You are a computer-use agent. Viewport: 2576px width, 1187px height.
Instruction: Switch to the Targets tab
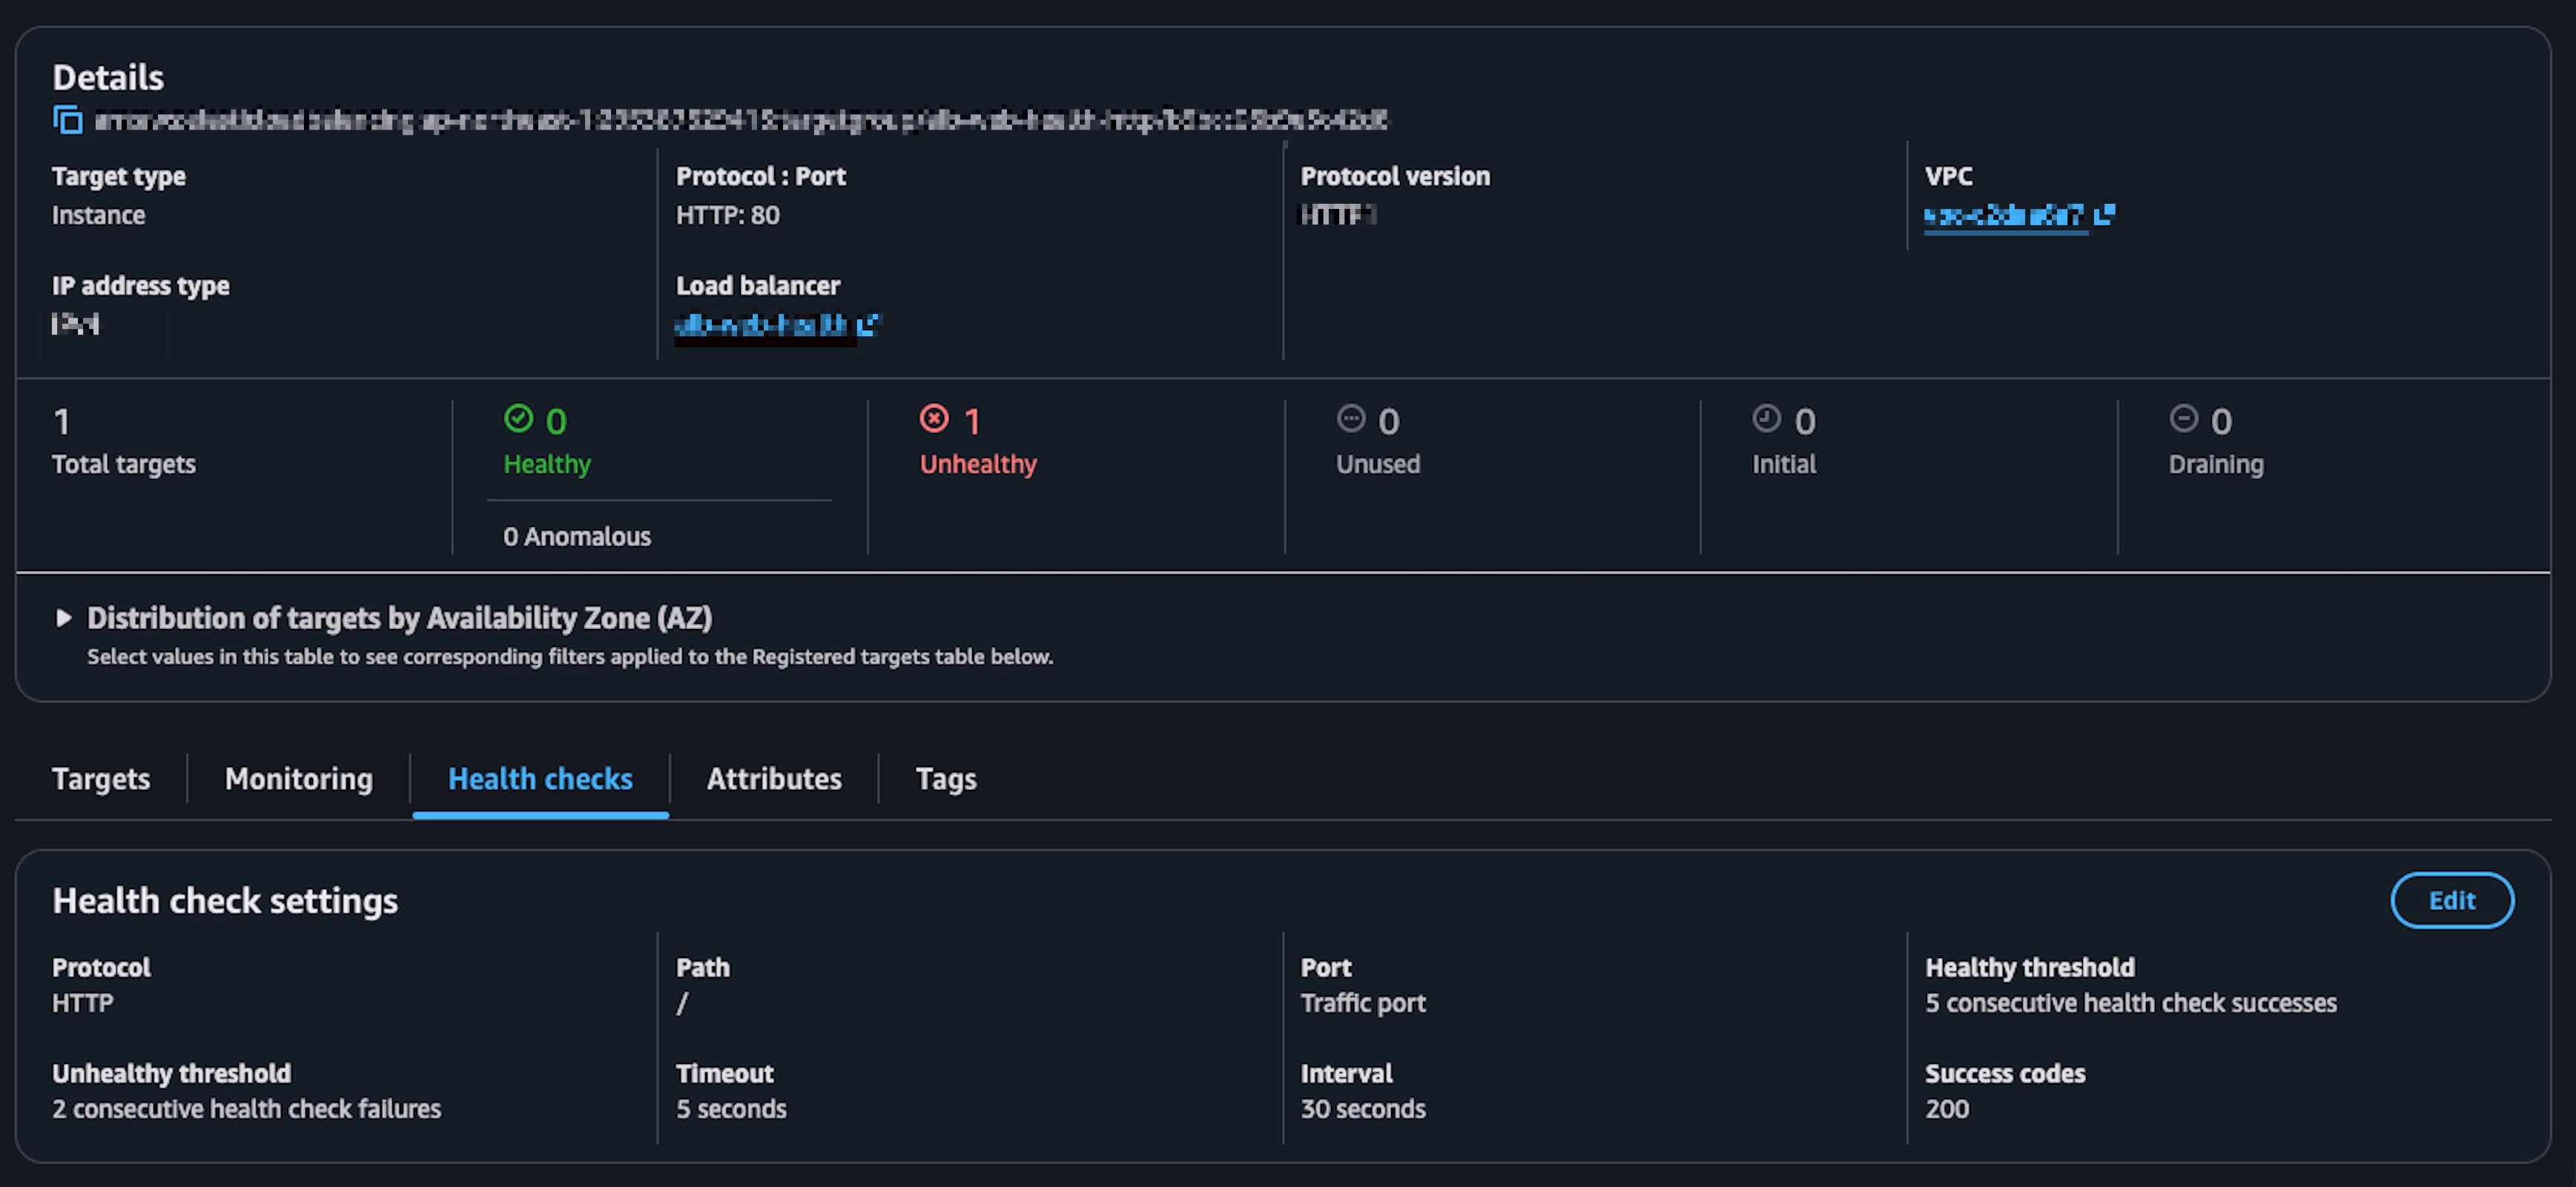[x=101, y=778]
